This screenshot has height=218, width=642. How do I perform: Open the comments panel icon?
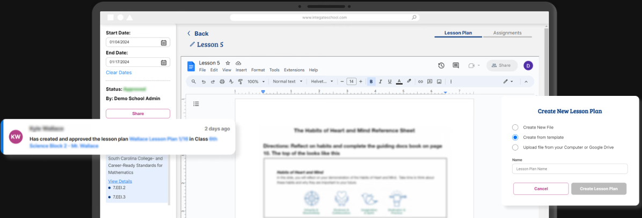456,66
